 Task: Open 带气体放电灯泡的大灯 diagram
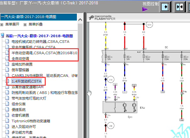[29, 98]
